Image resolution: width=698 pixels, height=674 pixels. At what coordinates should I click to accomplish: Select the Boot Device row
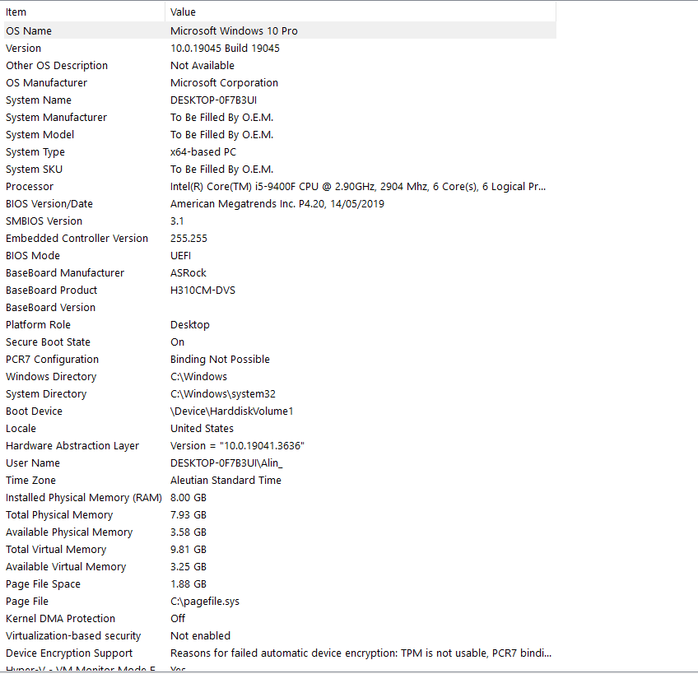280,411
